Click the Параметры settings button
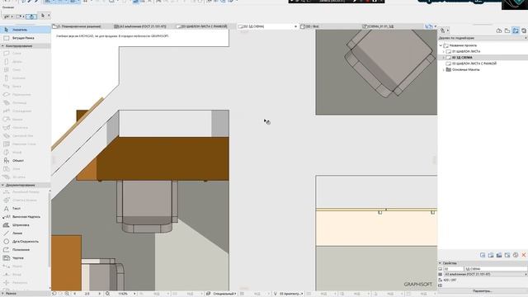Image resolution: width=528 pixels, height=297 pixels. (483, 291)
